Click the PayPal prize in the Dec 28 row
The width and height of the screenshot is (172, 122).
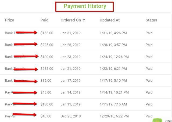(x=9, y=116)
